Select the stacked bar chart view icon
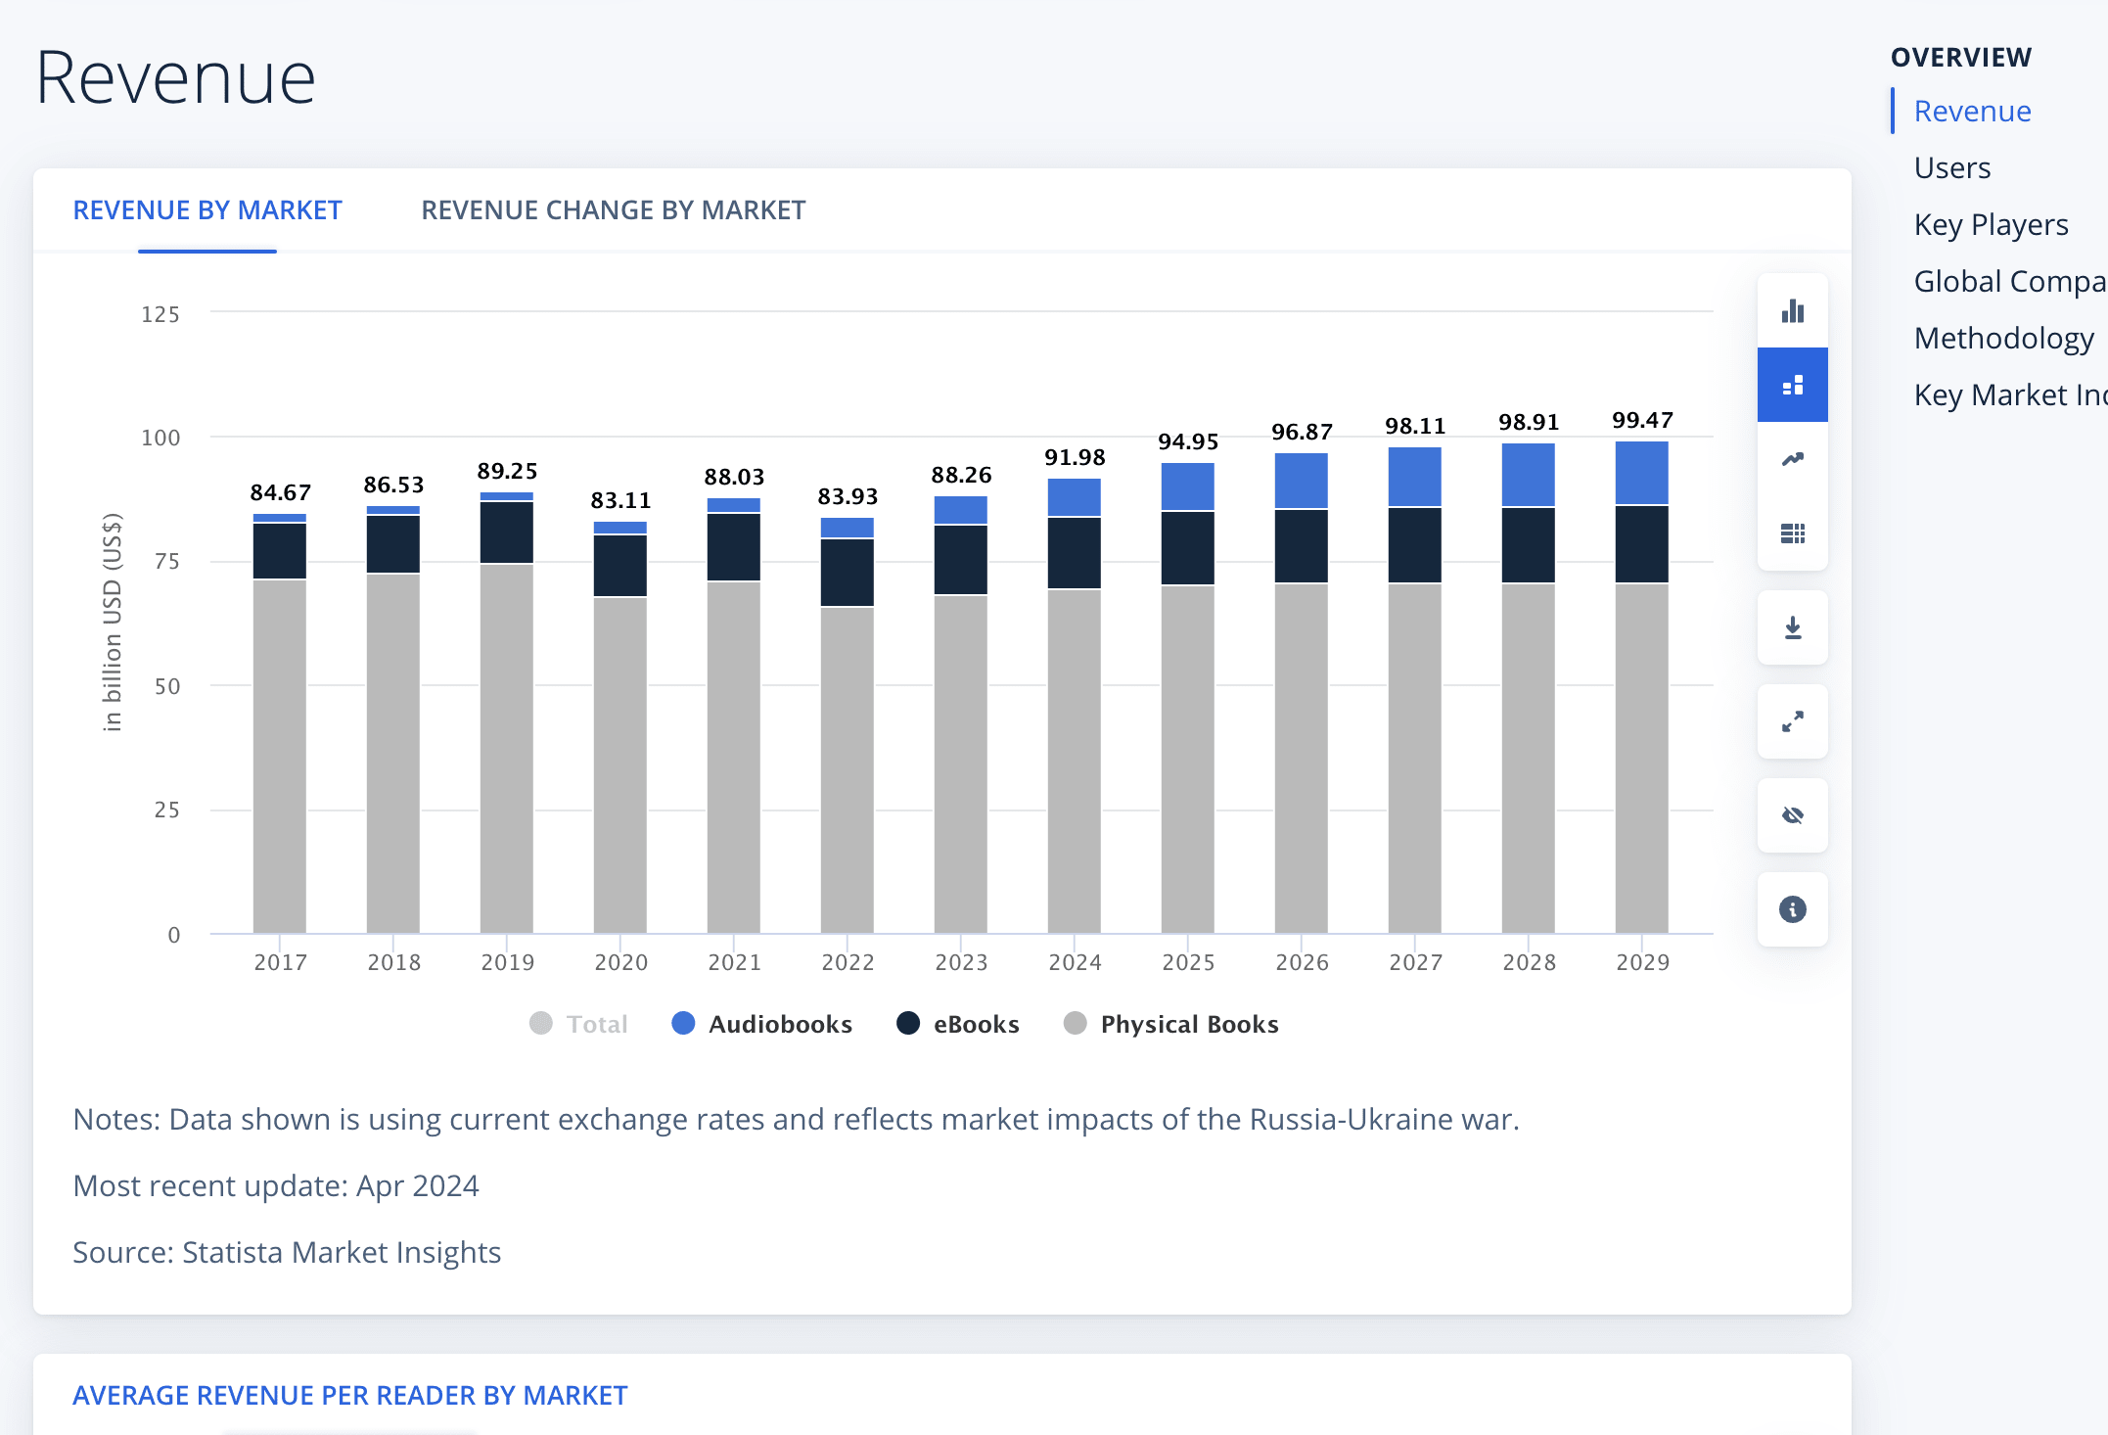The height and width of the screenshot is (1435, 2108). 1792,385
